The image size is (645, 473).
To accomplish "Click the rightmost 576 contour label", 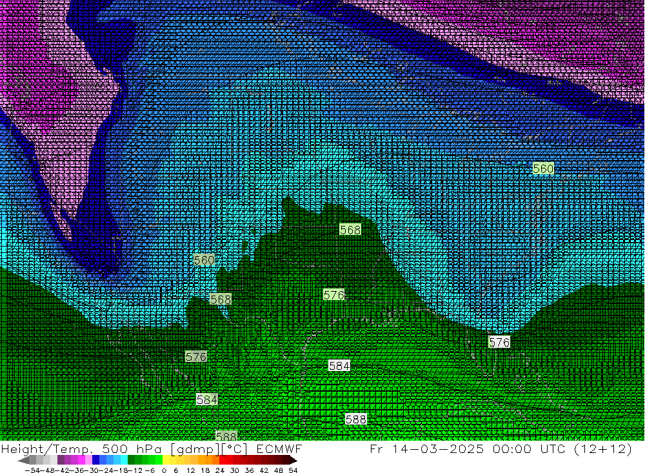I will pos(499,342).
